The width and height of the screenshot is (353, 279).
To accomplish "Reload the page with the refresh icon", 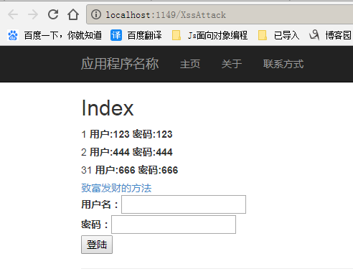I will pyautogui.click(x=53, y=14).
